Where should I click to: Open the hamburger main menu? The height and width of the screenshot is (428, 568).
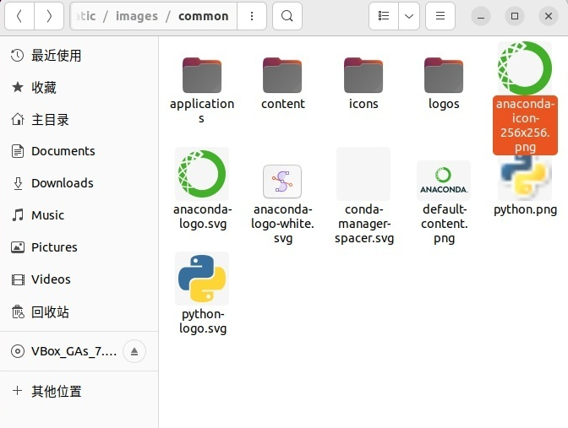(x=440, y=16)
